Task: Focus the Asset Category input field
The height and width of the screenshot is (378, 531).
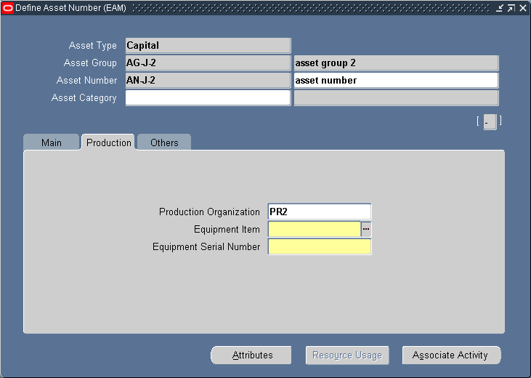Action: click(x=208, y=97)
